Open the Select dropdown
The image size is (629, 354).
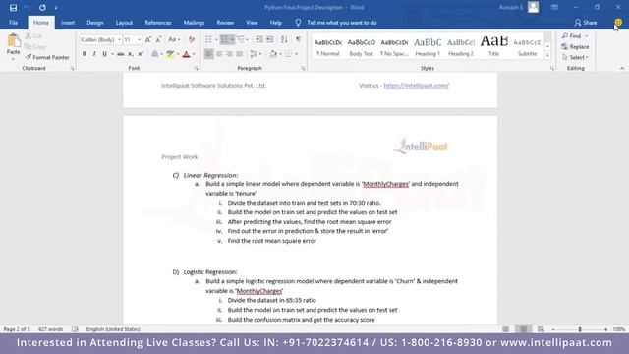coord(575,57)
